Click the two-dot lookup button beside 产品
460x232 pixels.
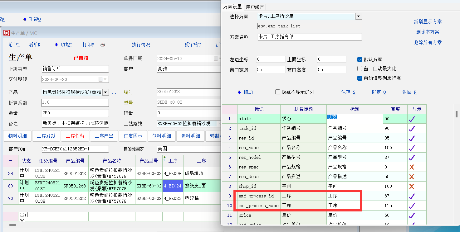(114, 92)
